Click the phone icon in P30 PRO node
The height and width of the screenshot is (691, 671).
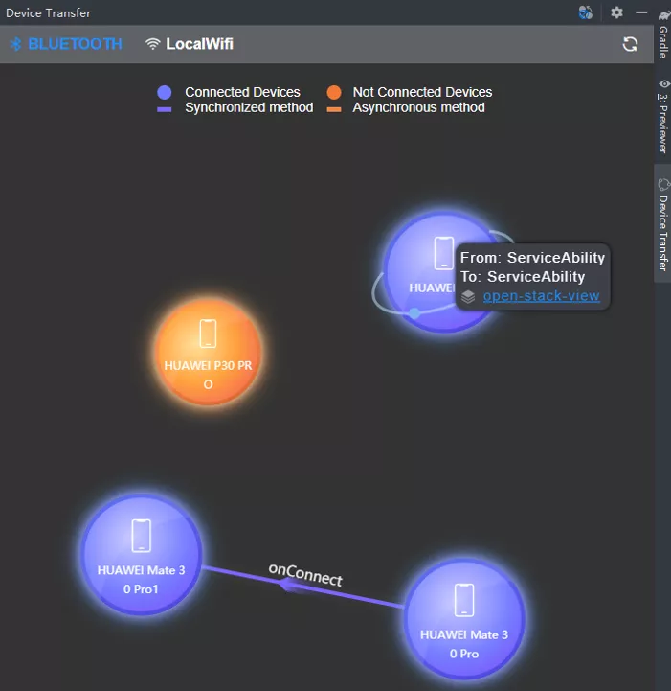[x=208, y=334]
